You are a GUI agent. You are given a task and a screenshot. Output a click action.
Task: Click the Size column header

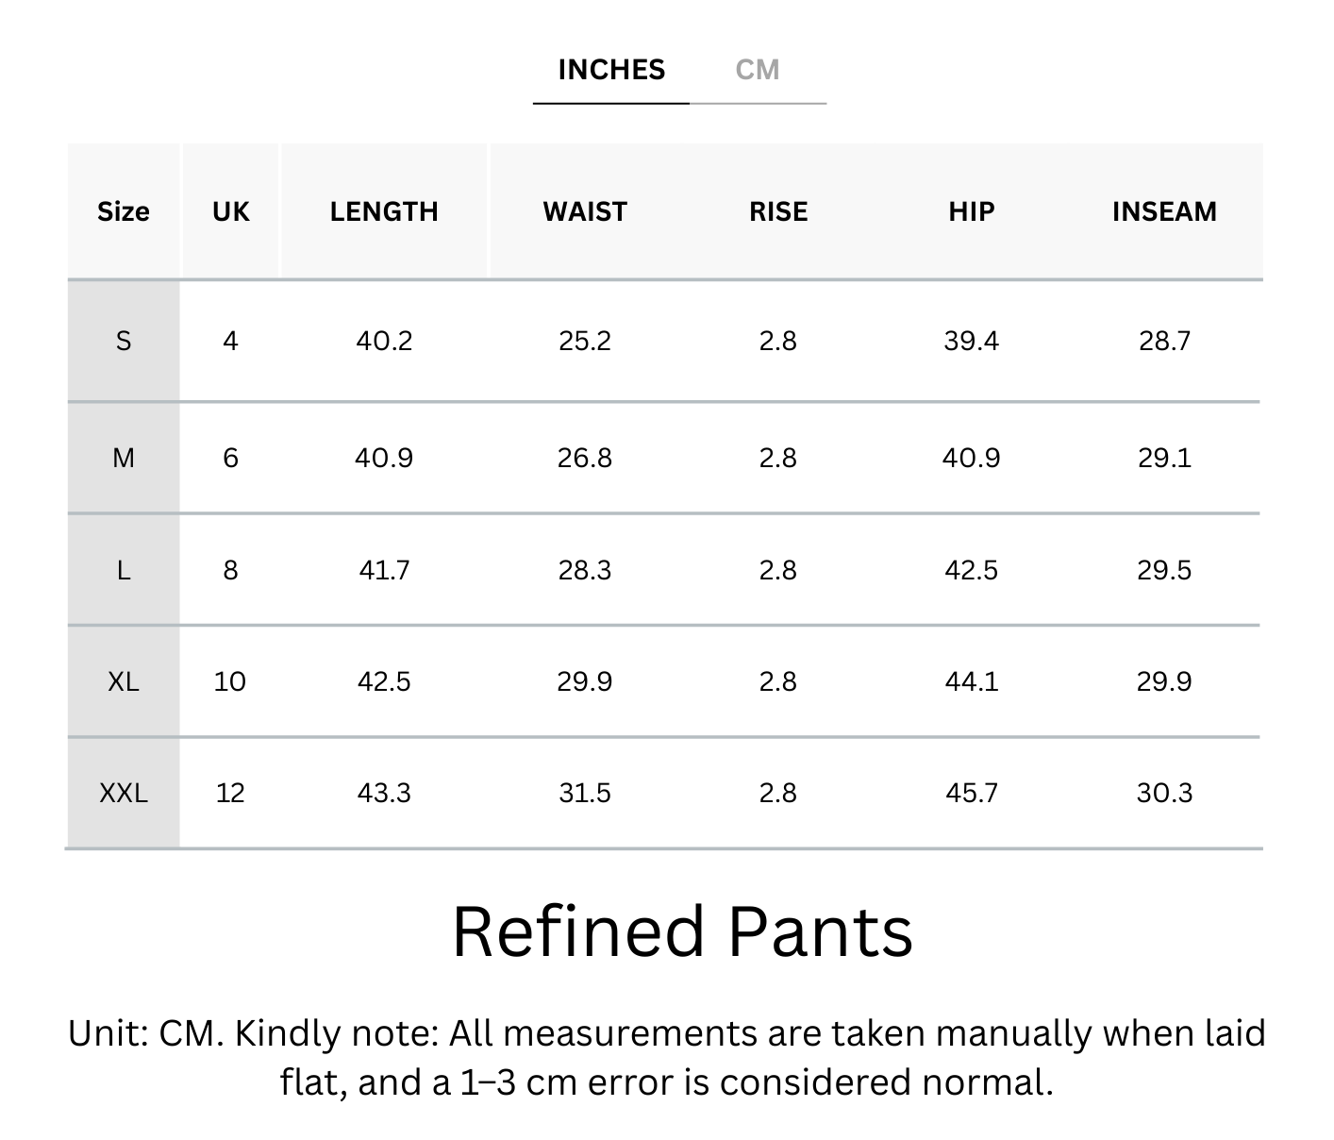[x=124, y=211]
